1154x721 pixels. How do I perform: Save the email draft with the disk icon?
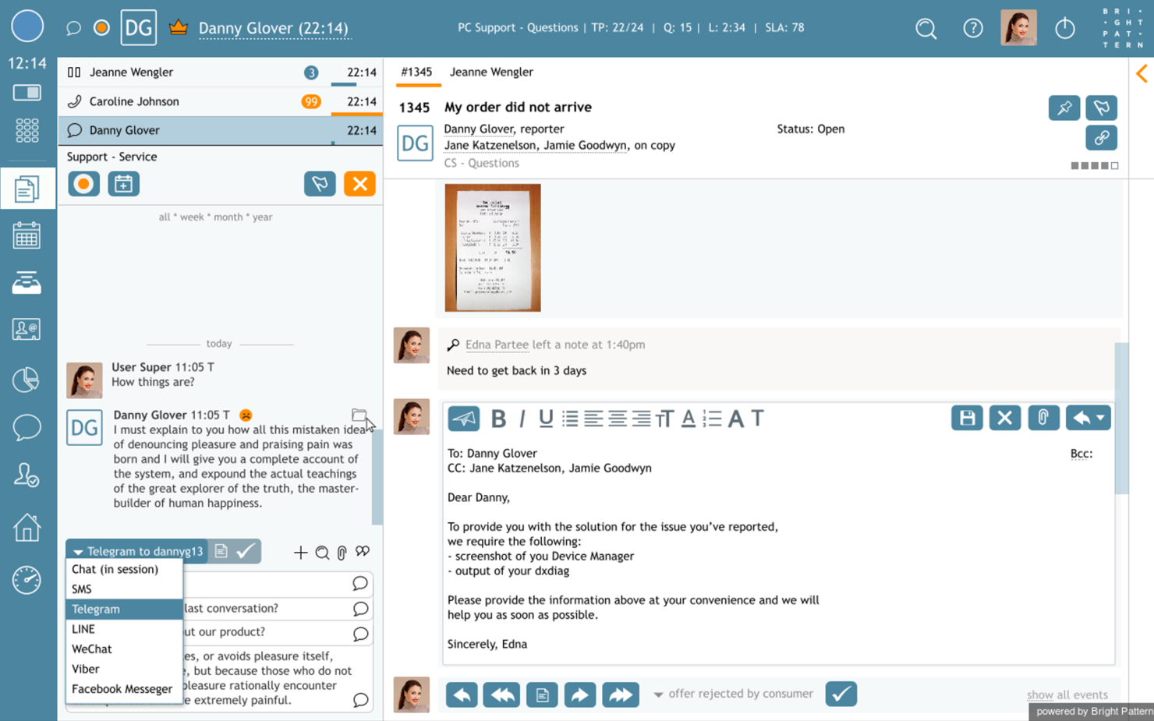point(967,418)
